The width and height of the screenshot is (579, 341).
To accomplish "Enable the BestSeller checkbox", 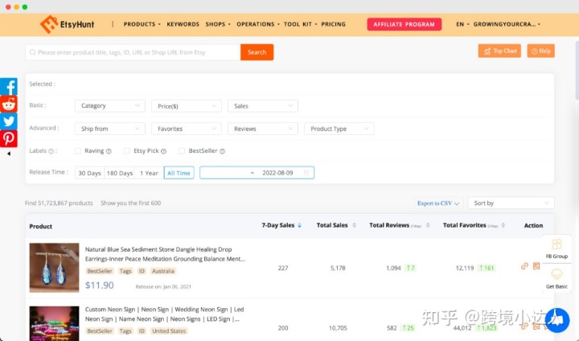I will click(182, 150).
